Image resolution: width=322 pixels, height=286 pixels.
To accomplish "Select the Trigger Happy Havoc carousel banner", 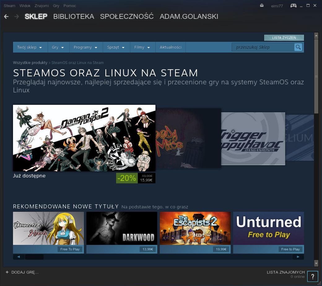I will 253,139.
